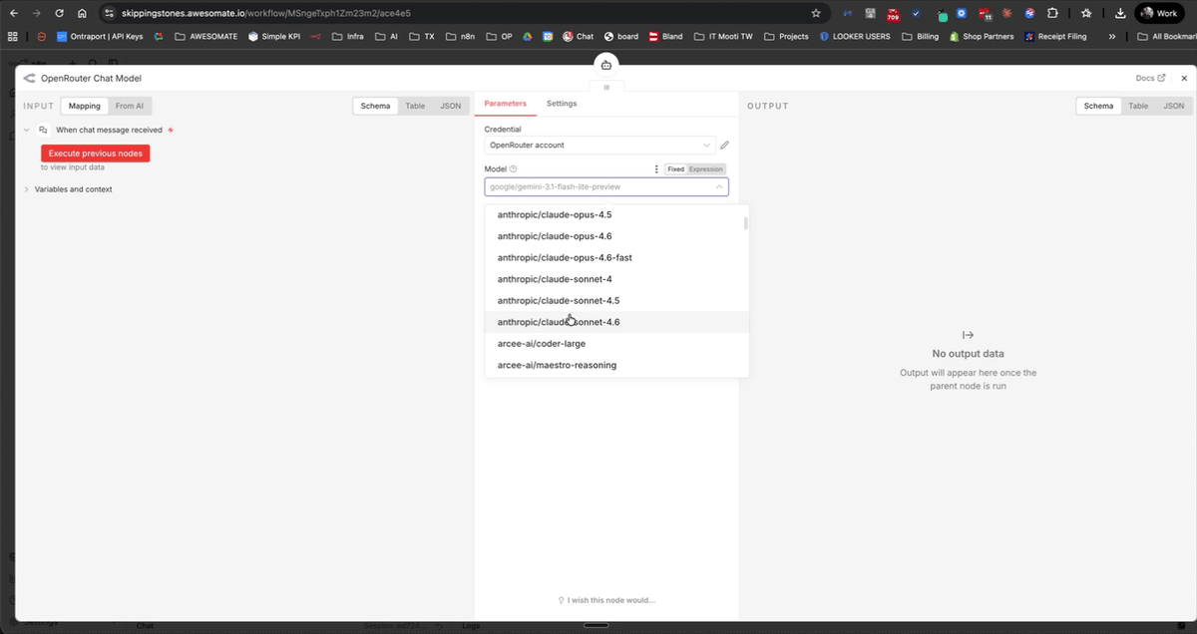Switch to the Settings tab
Viewport: 1197px width, 634px height.
click(x=562, y=103)
